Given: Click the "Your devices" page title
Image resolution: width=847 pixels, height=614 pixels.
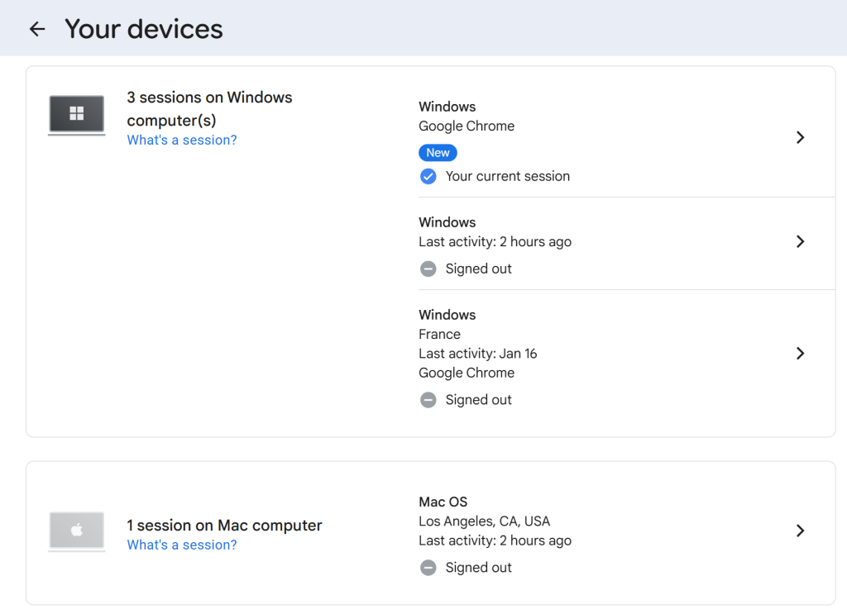Looking at the screenshot, I should pyautogui.click(x=144, y=30).
